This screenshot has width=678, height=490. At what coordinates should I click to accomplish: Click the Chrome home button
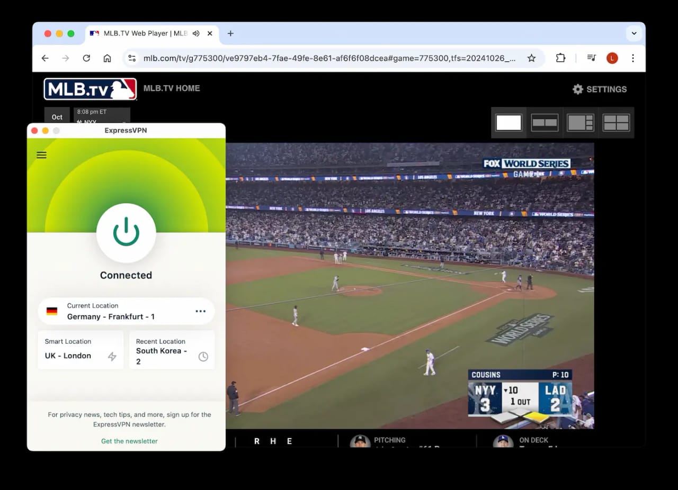[107, 58]
